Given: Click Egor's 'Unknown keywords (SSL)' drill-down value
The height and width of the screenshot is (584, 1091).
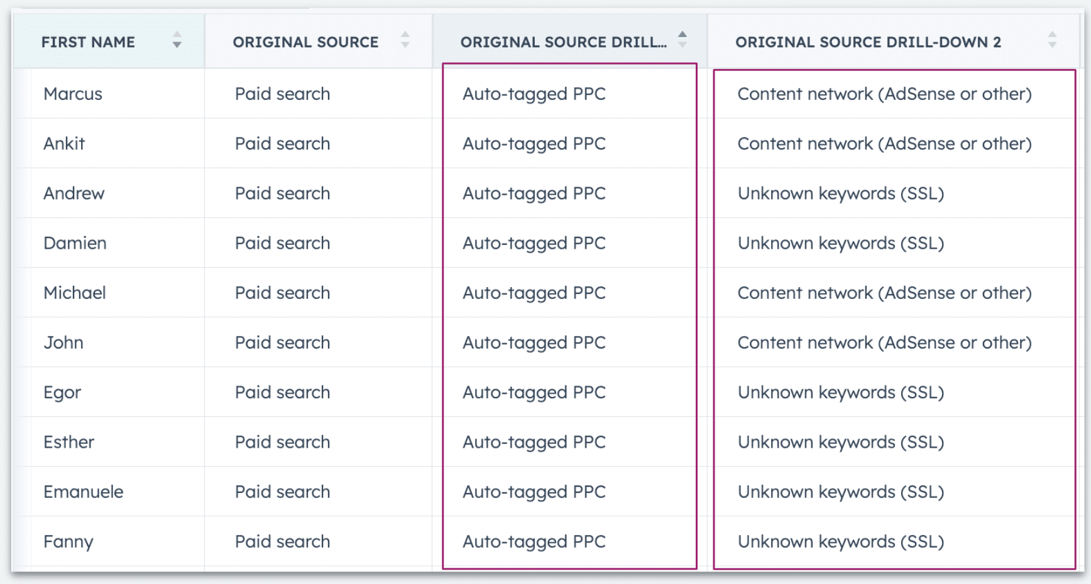Looking at the screenshot, I should point(842,392).
